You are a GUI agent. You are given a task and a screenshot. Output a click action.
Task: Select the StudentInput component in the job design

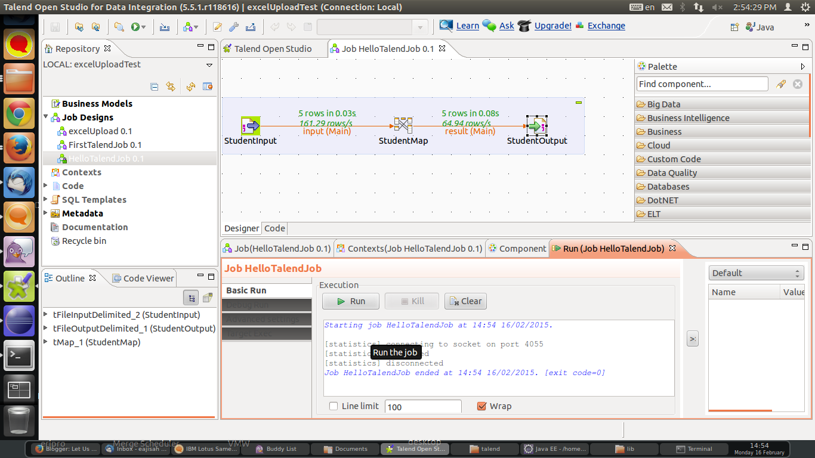[251, 125]
